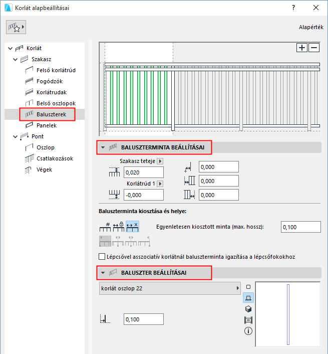Collapse the Korlát tree node chevron
Screen dimensions: 328x354
pos(10,48)
